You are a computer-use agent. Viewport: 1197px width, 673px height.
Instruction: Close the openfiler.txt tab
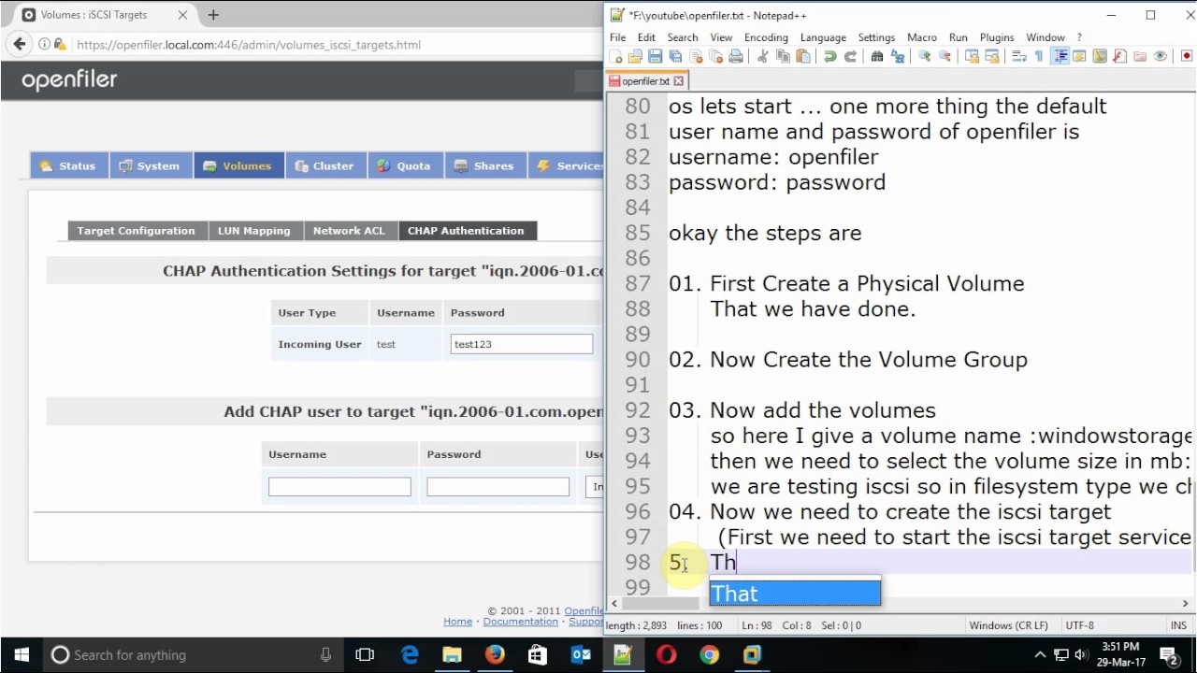679,81
